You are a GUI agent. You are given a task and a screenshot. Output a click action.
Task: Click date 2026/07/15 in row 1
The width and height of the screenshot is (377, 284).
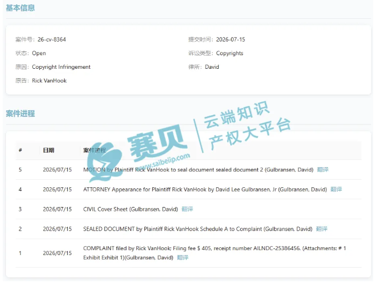point(57,253)
